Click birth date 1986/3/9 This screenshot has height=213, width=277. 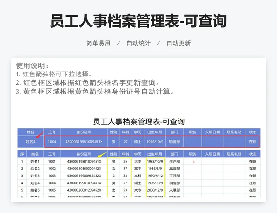(155, 169)
